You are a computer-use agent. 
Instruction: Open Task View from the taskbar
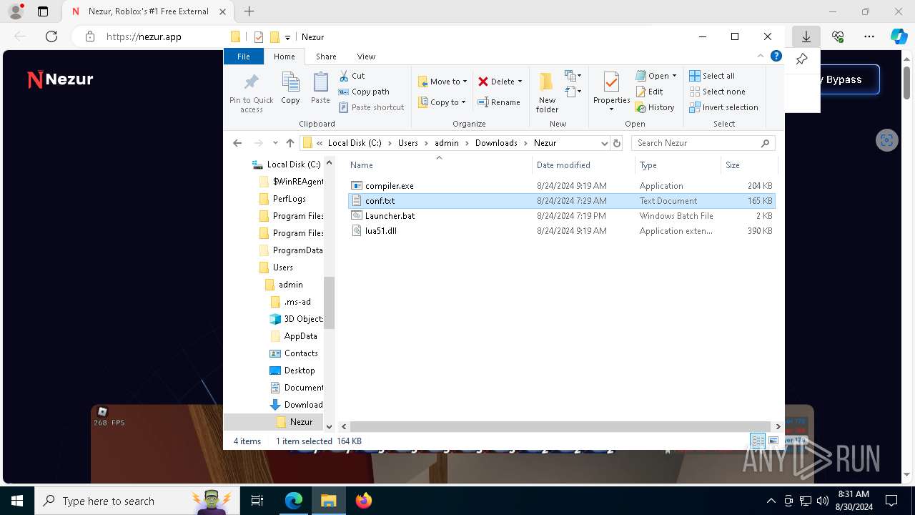[257, 501]
